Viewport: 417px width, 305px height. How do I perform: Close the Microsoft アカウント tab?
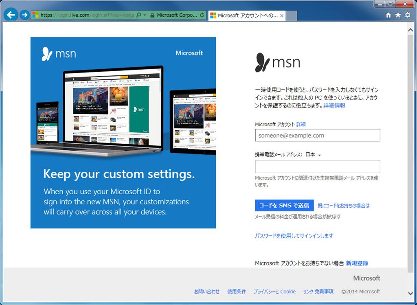[282, 16]
